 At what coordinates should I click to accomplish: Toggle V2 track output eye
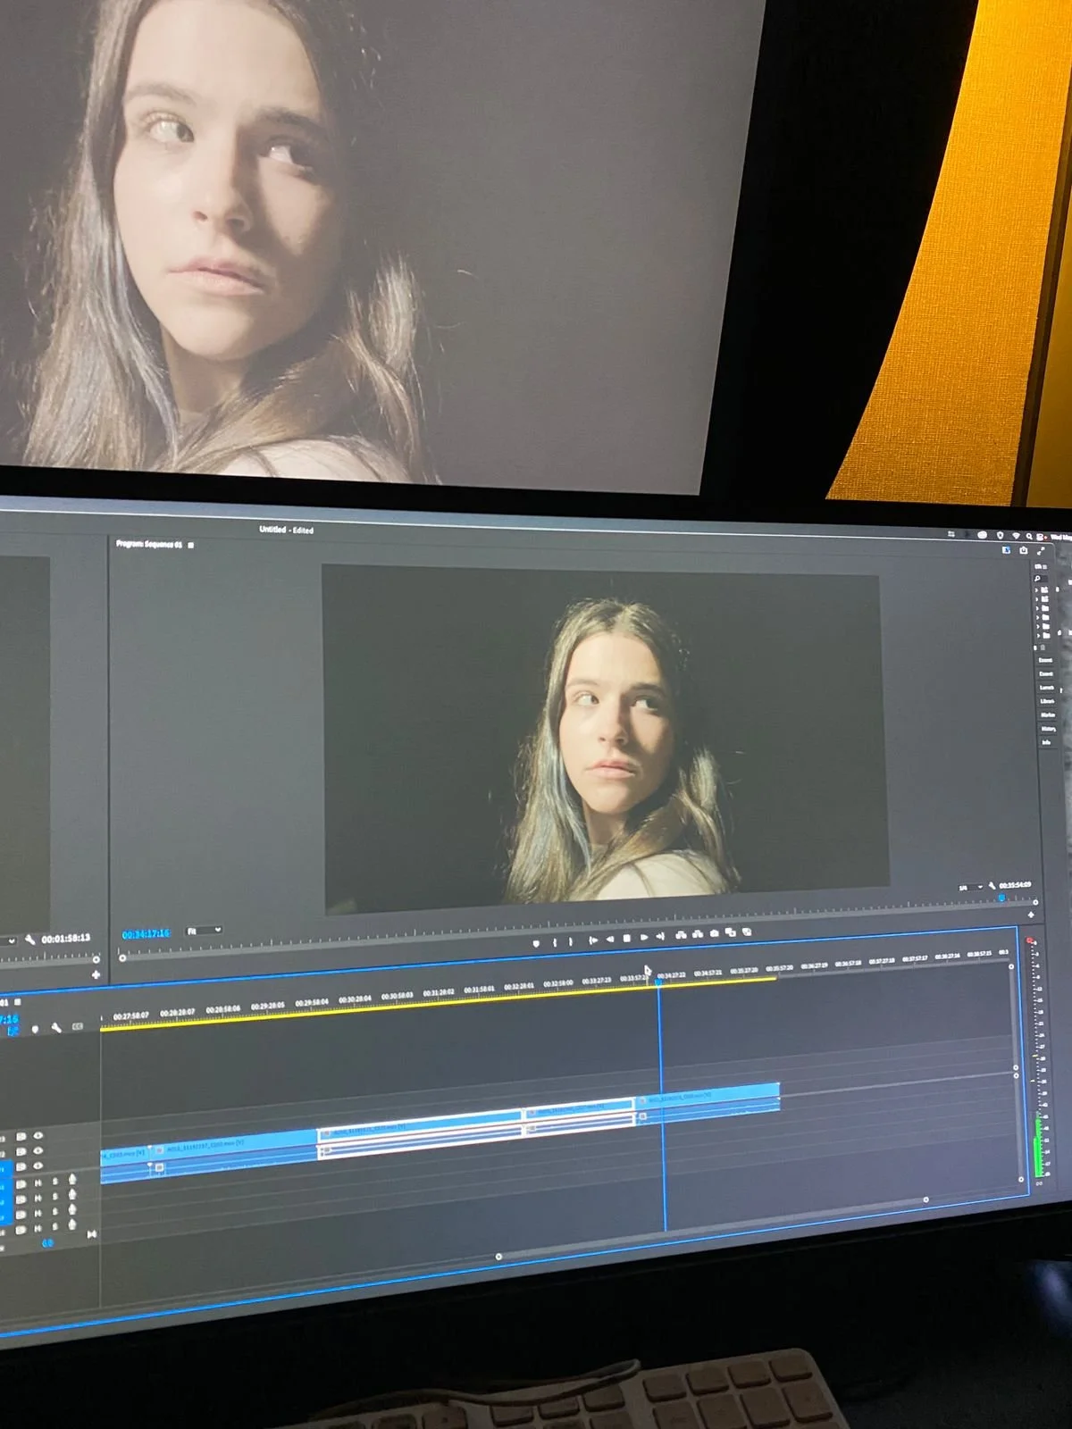(x=38, y=1150)
